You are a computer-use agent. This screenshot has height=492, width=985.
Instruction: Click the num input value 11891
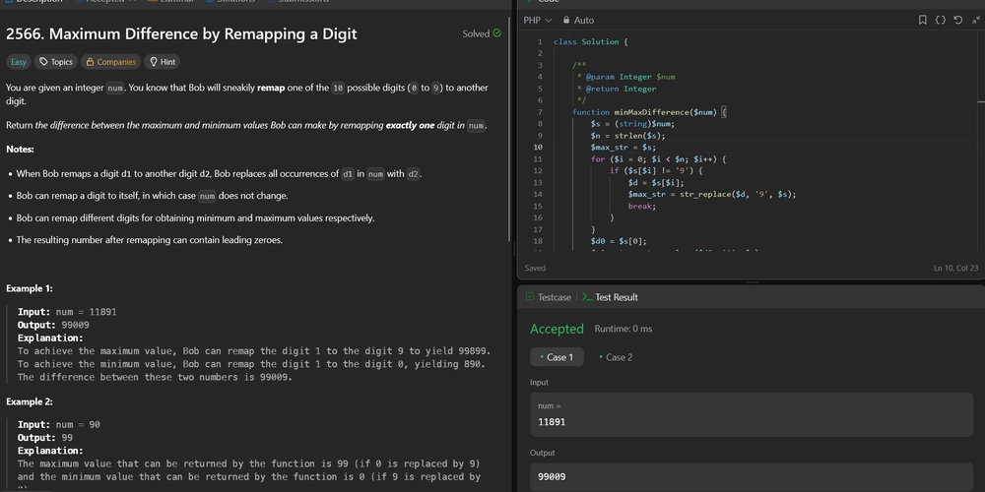click(x=552, y=422)
